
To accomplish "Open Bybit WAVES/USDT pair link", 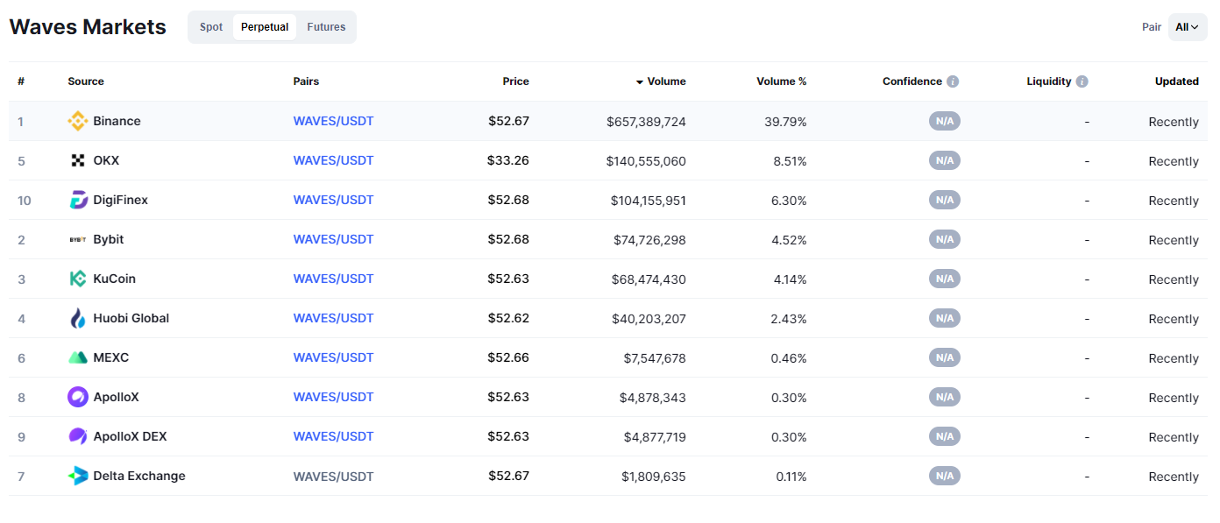I will coord(333,239).
